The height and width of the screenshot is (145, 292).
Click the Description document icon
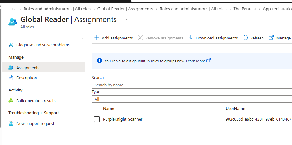tap(11, 78)
